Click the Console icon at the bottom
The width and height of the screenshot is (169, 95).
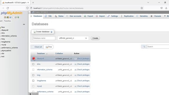click(x=30, y=94)
